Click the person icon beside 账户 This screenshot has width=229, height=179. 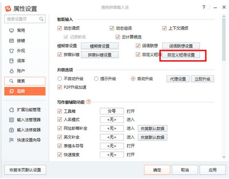pos(12,71)
